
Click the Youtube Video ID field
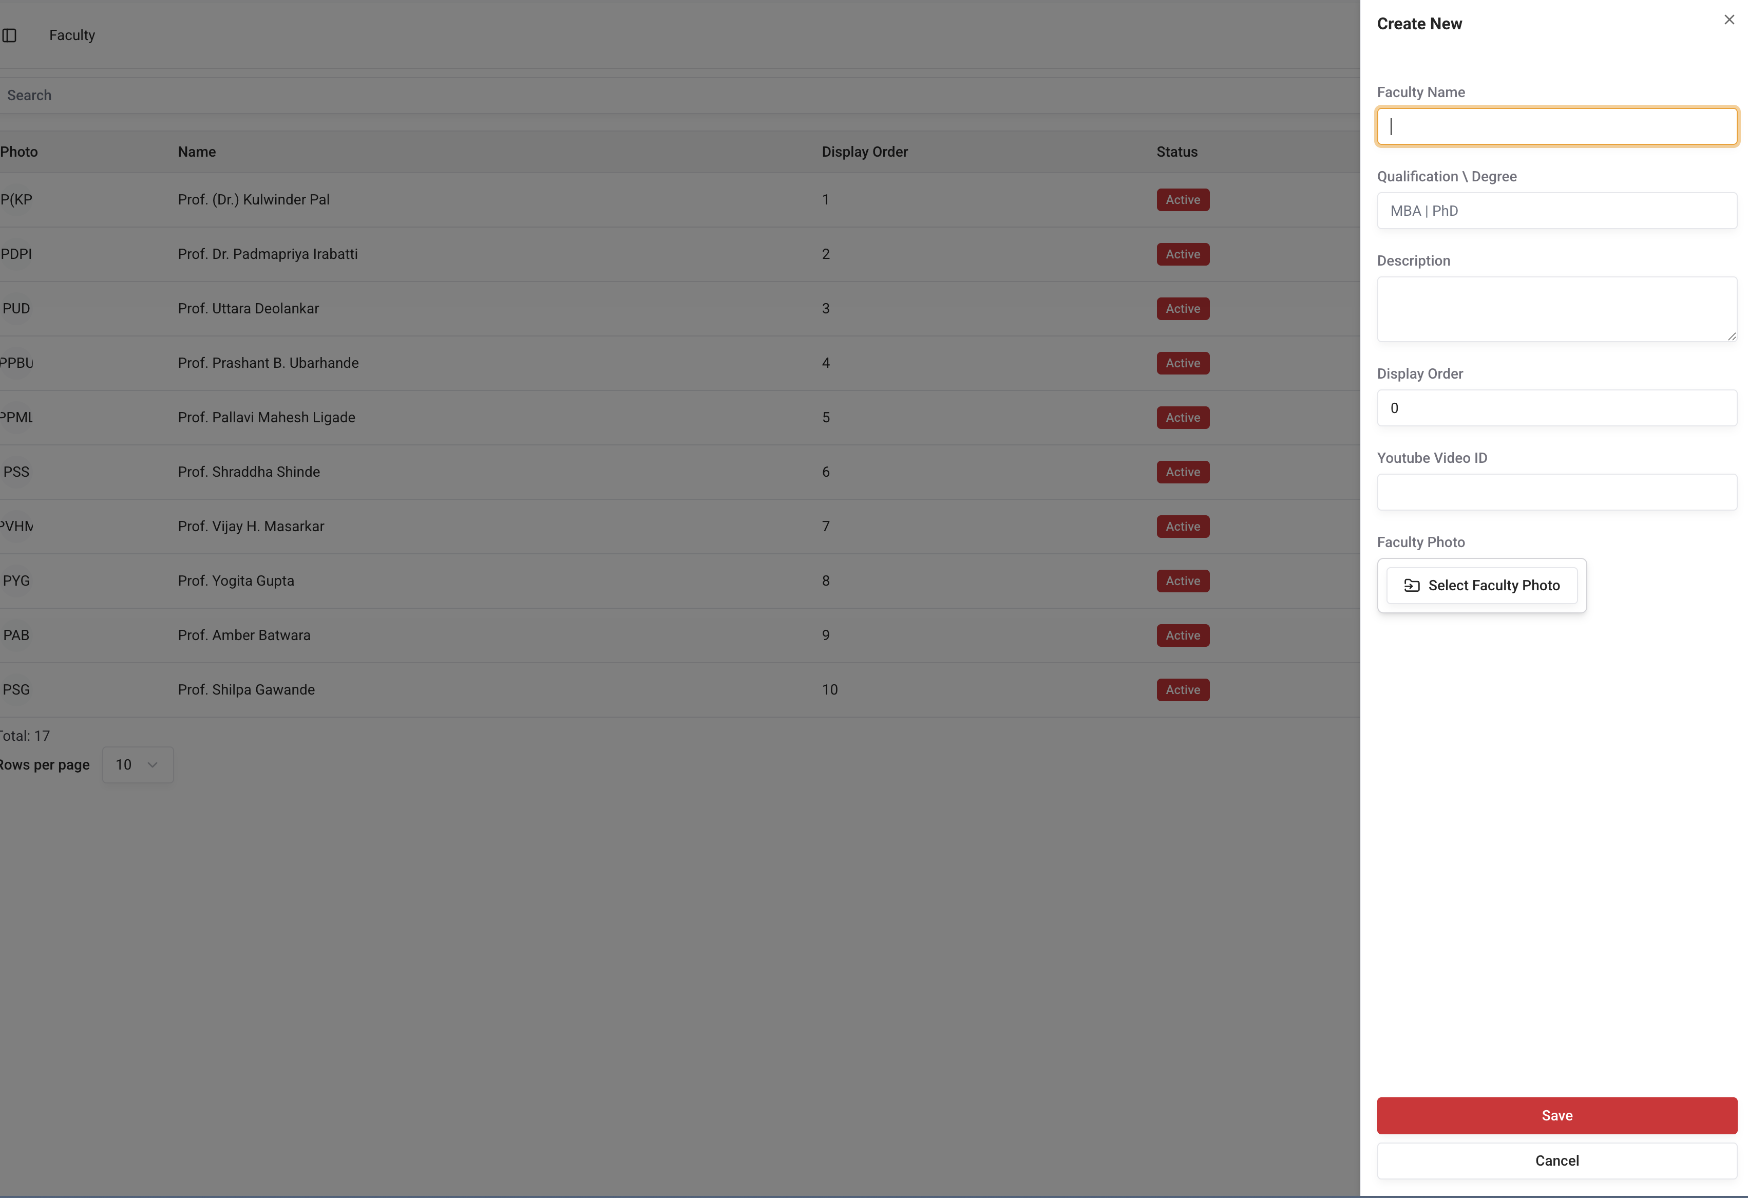pos(1556,492)
